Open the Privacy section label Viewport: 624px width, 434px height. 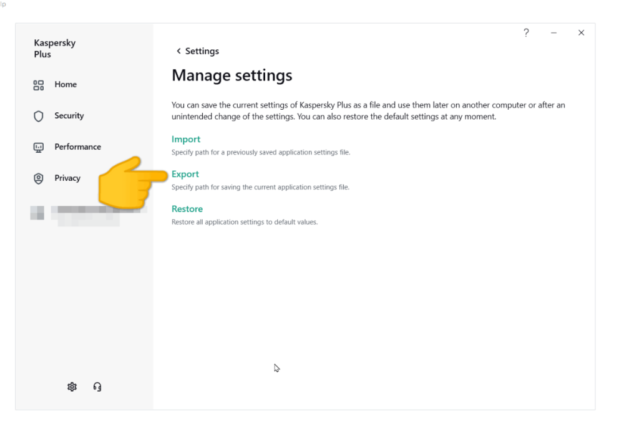pyautogui.click(x=67, y=178)
